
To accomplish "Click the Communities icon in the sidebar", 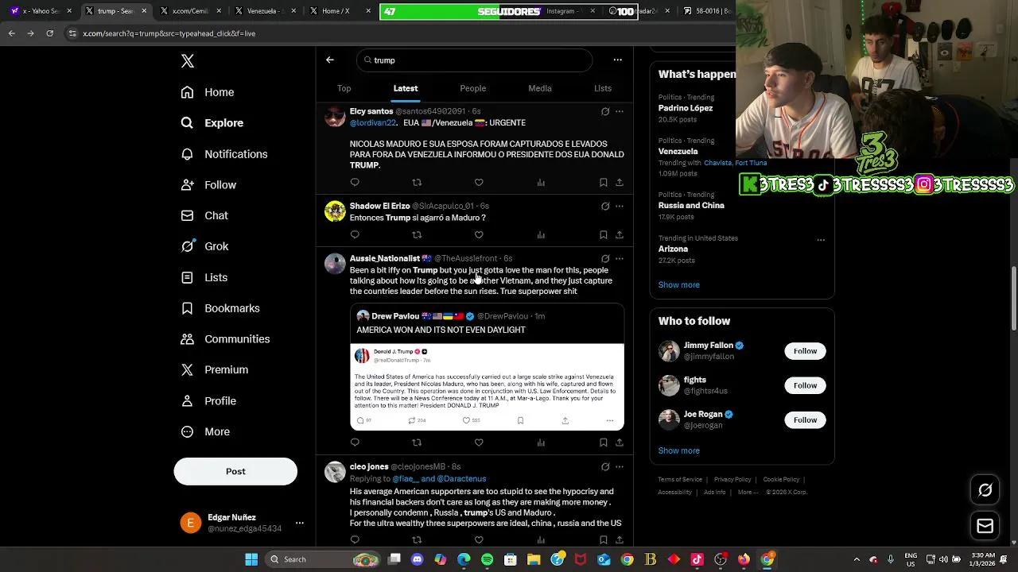I will click(x=187, y=339).
